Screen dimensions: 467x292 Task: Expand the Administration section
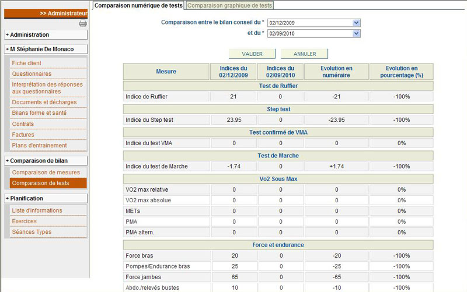pyautogui.click(x=46, y=34)
